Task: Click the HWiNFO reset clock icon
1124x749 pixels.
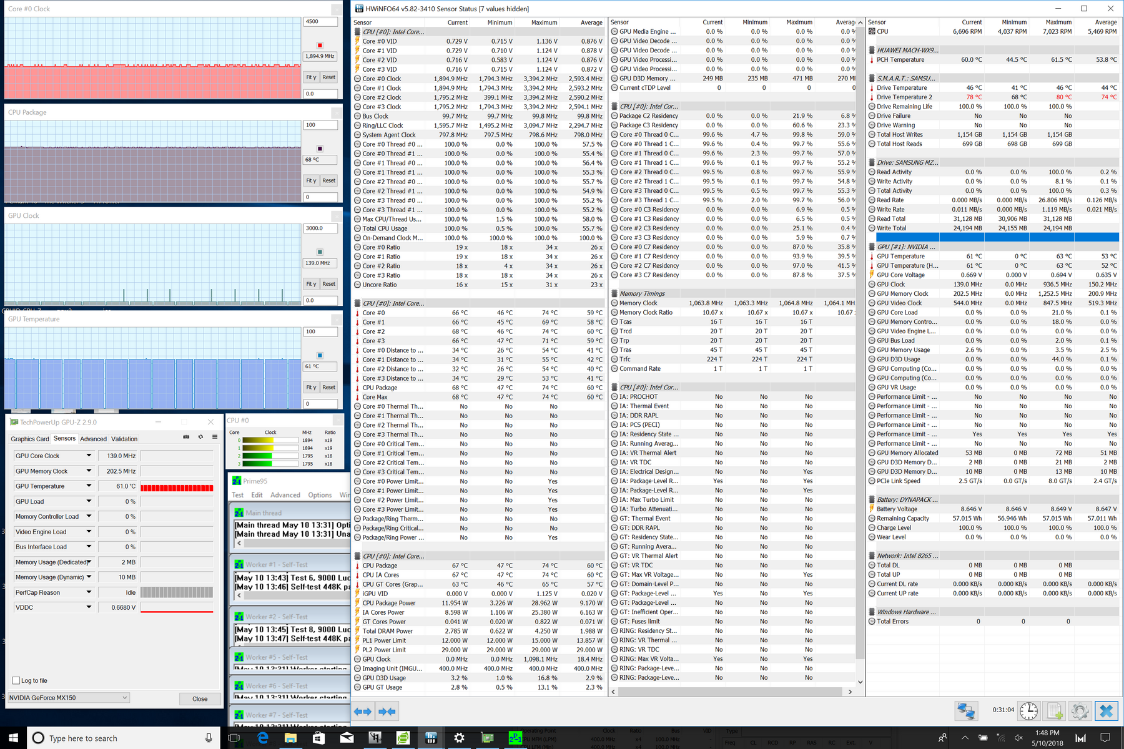Action: (1028, 711)
